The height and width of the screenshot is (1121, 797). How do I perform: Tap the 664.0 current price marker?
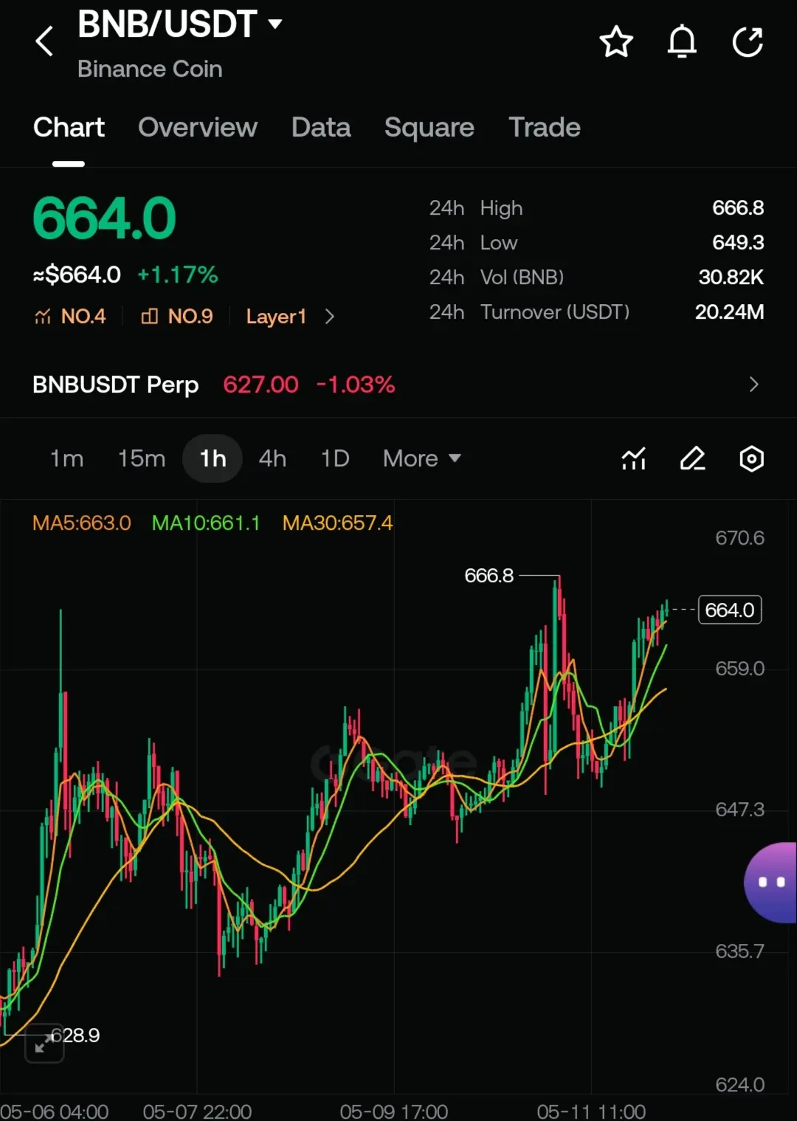(x=730, y=610)
